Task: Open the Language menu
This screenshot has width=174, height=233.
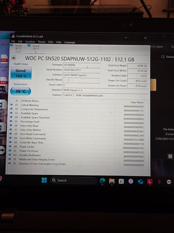Action: (70, 42)
